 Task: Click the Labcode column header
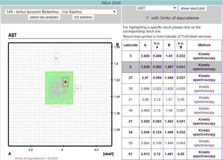point(130,45)
